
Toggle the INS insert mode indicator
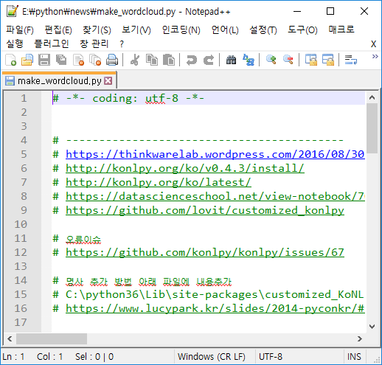coord(354,357)
